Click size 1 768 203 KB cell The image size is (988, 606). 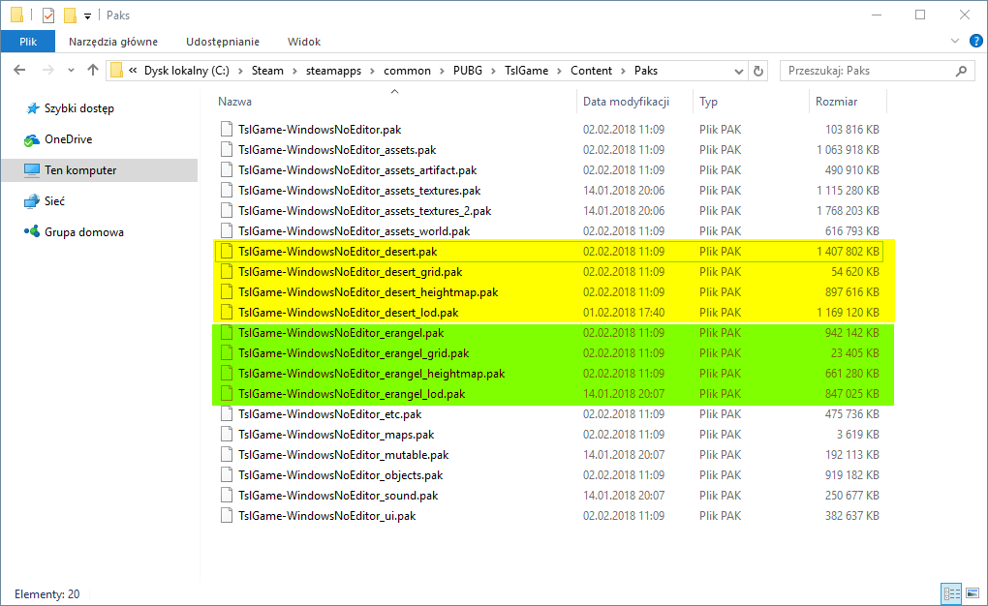click(x=848, y=210)
